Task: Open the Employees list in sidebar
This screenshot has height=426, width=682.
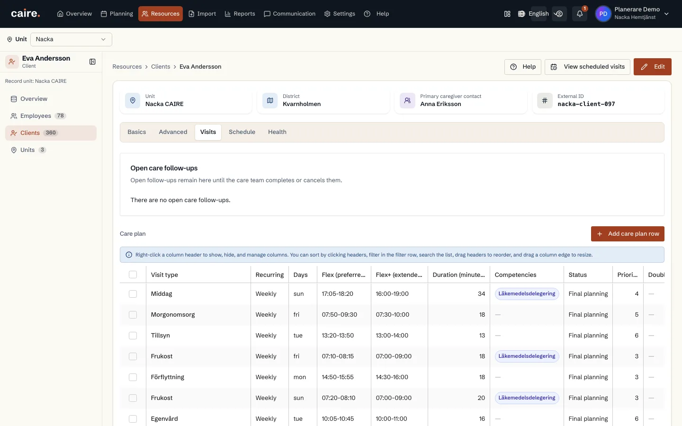Action: [51, 116]
